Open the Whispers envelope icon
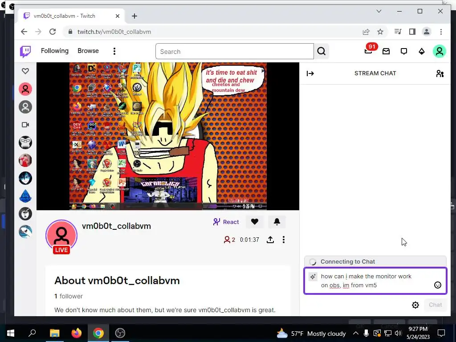Viewport: 456px width, 342px height. (386, 52)
